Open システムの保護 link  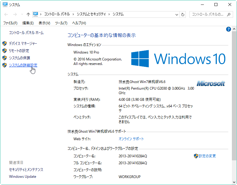20,58
